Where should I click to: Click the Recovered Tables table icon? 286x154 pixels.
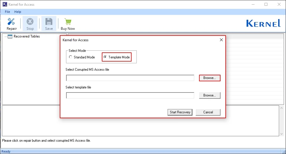pos(10,36)
